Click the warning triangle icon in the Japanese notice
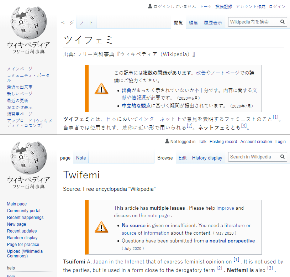 [101, 89]
